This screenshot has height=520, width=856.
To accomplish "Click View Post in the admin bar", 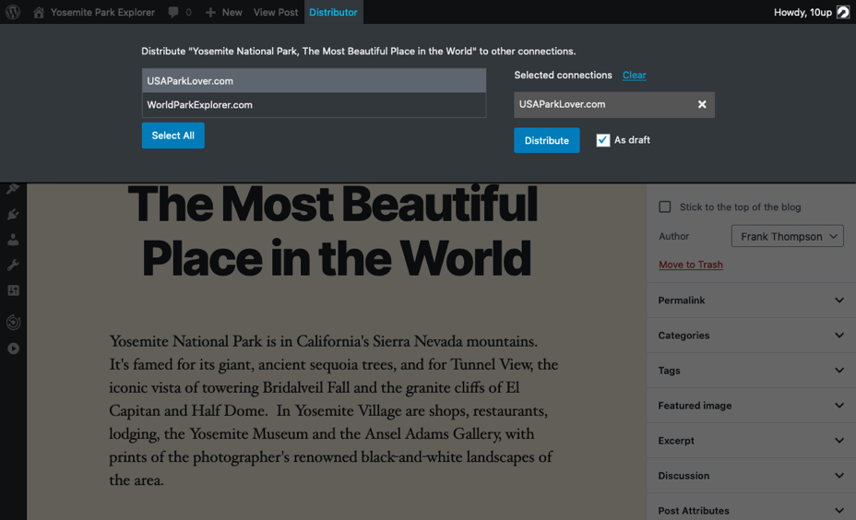I will pos(276,12).
